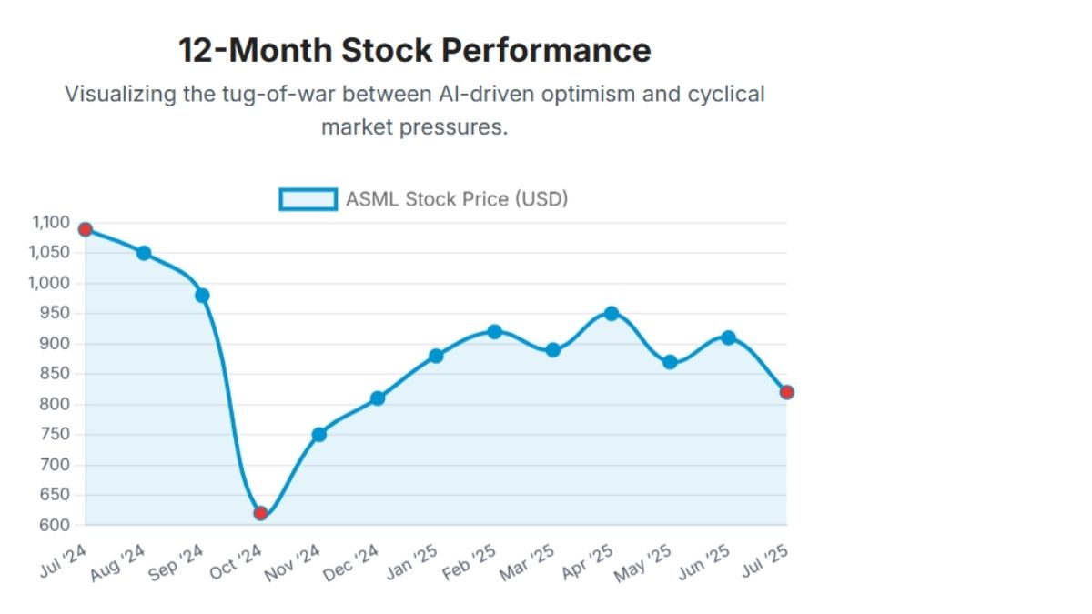The image size is (1092, 614).
Task: Select the Sep '24 data point
Action: tap(202, 296)
